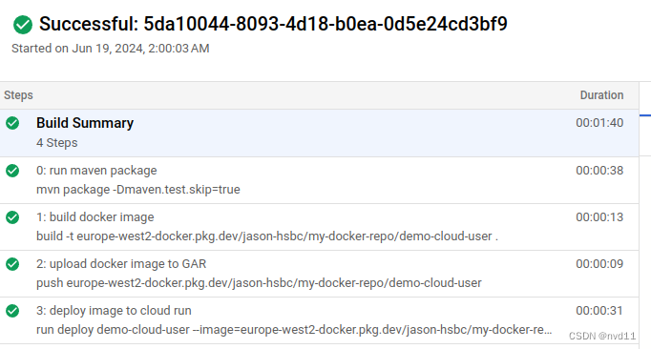Click the Steps column header
Viewport: 651px width, 349px height.
[x=18, y=95]
